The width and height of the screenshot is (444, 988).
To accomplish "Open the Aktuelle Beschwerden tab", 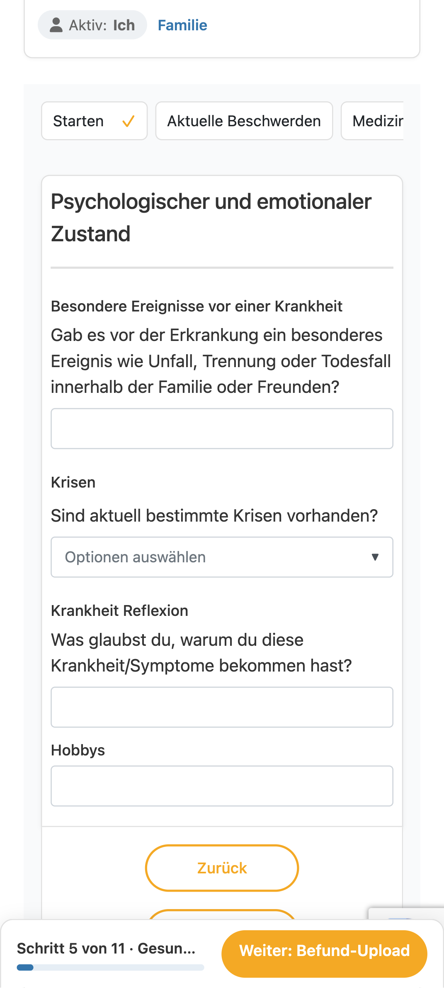I will tap(244, 121).
